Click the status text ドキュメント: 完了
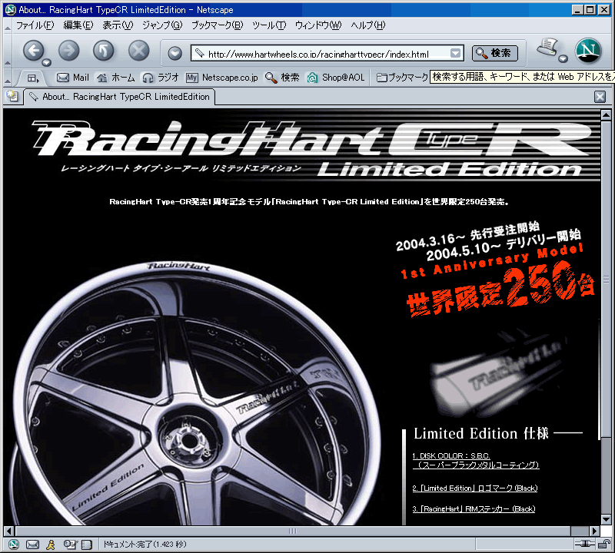This screenshot has width=615, height=553. 145,544
